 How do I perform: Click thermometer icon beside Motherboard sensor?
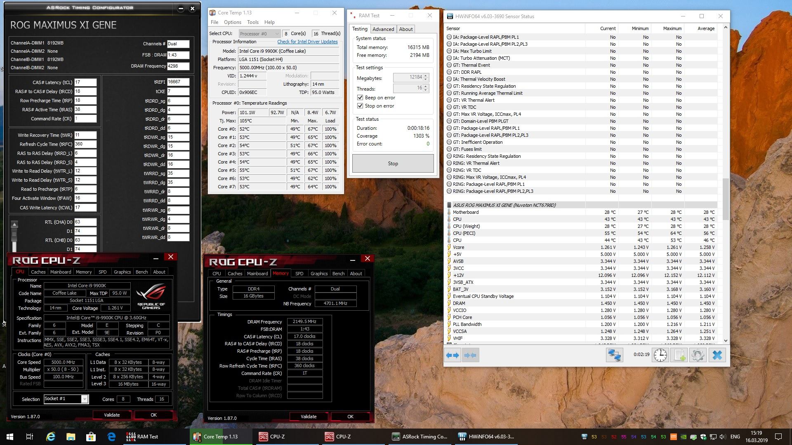click(449, 212)
